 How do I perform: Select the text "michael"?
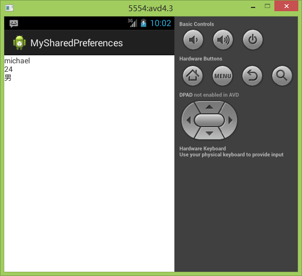[17, 61]
